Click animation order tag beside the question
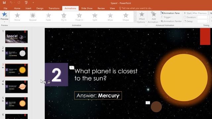Image resolution: width=212 pixels, height=119 pixels. click(72, 67)
